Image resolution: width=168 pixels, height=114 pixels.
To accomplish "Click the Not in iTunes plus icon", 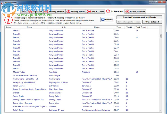I will click(x=89, y=12).
